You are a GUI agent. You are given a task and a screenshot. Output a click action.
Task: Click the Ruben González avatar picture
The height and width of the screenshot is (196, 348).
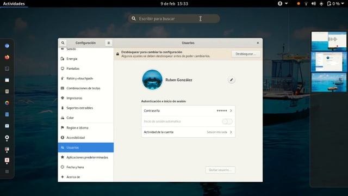pos(152,80)
